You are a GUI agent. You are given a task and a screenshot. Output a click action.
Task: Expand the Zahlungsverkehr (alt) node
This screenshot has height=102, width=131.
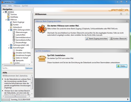[9, 45]
